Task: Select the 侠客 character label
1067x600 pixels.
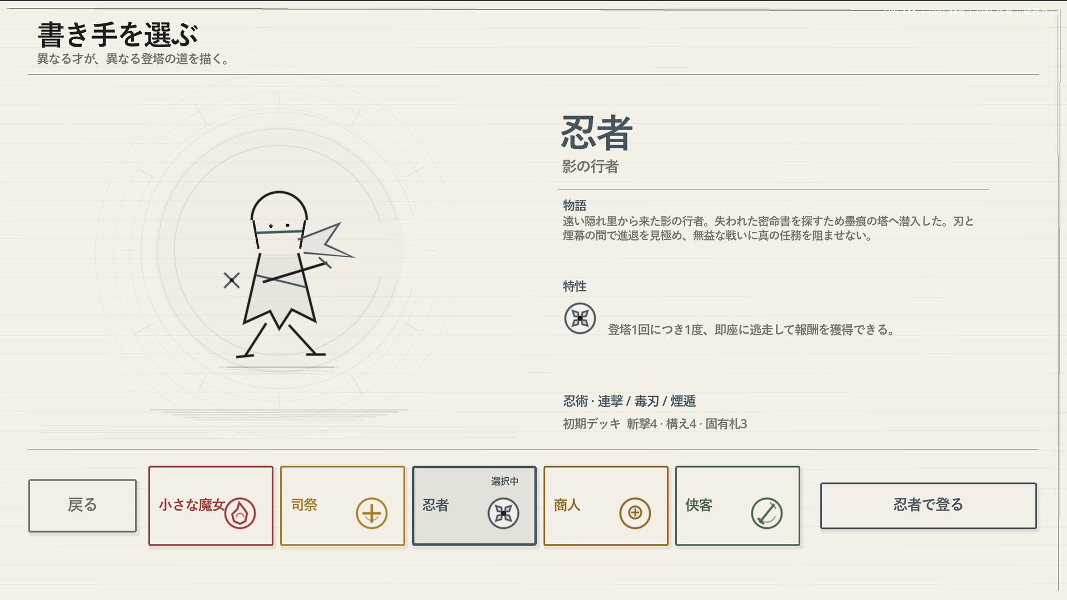Action: [x=699, y=505]
